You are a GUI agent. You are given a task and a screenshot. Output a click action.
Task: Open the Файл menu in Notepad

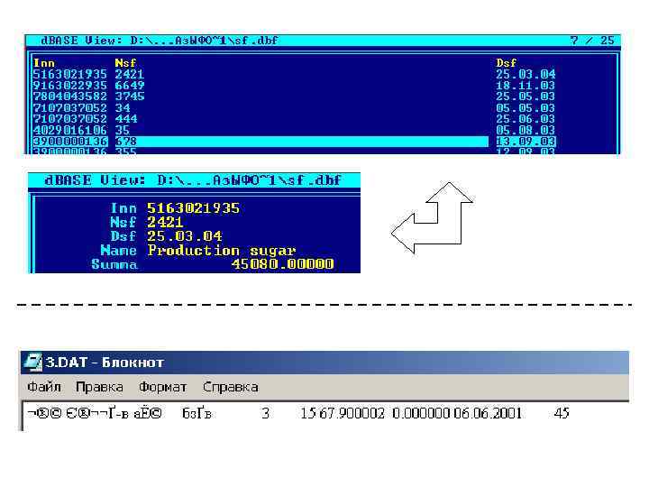point(44,387)
